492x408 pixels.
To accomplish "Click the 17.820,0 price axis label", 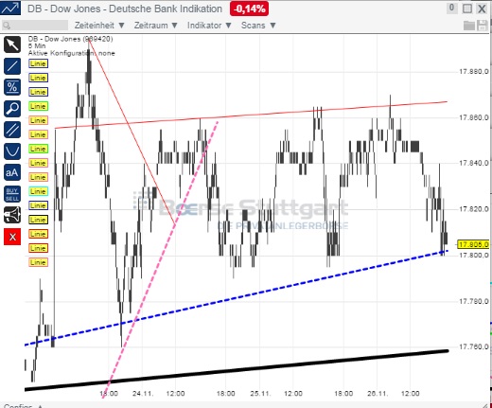I will pyautogui.click(x=474, y=209).
